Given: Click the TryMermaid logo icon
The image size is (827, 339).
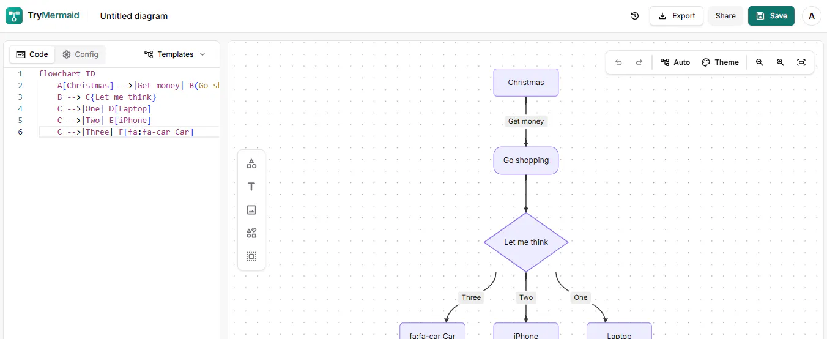Looking at the screenshot, I should [14, 16].
